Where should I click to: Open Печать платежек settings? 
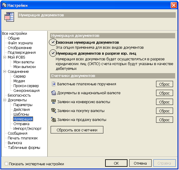click(x=23, y=138)
